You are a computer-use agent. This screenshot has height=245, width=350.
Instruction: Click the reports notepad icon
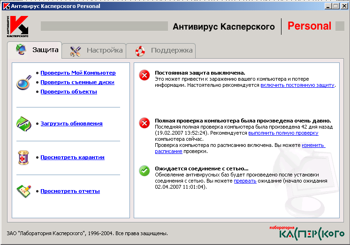pos(23,191)
